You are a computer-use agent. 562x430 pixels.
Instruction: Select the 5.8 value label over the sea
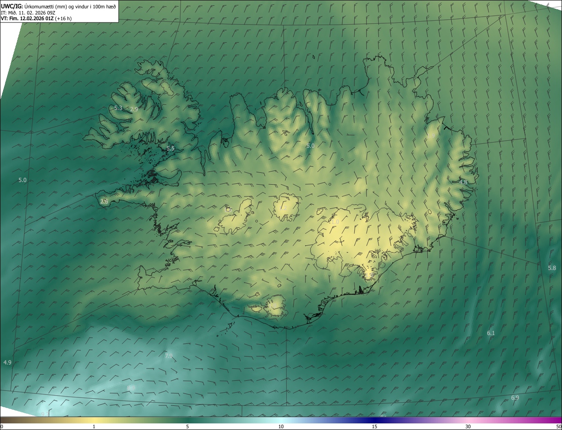(x=552, y=268)
